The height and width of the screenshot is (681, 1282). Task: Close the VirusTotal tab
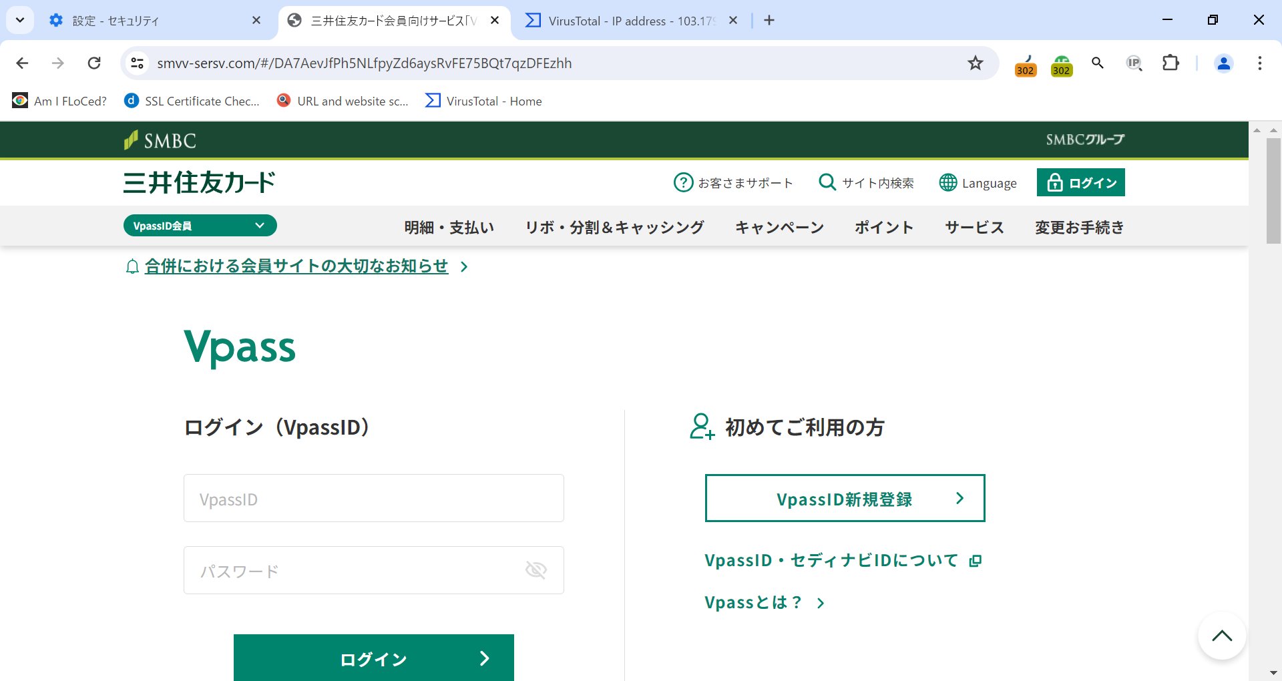(x=733, y=21)
